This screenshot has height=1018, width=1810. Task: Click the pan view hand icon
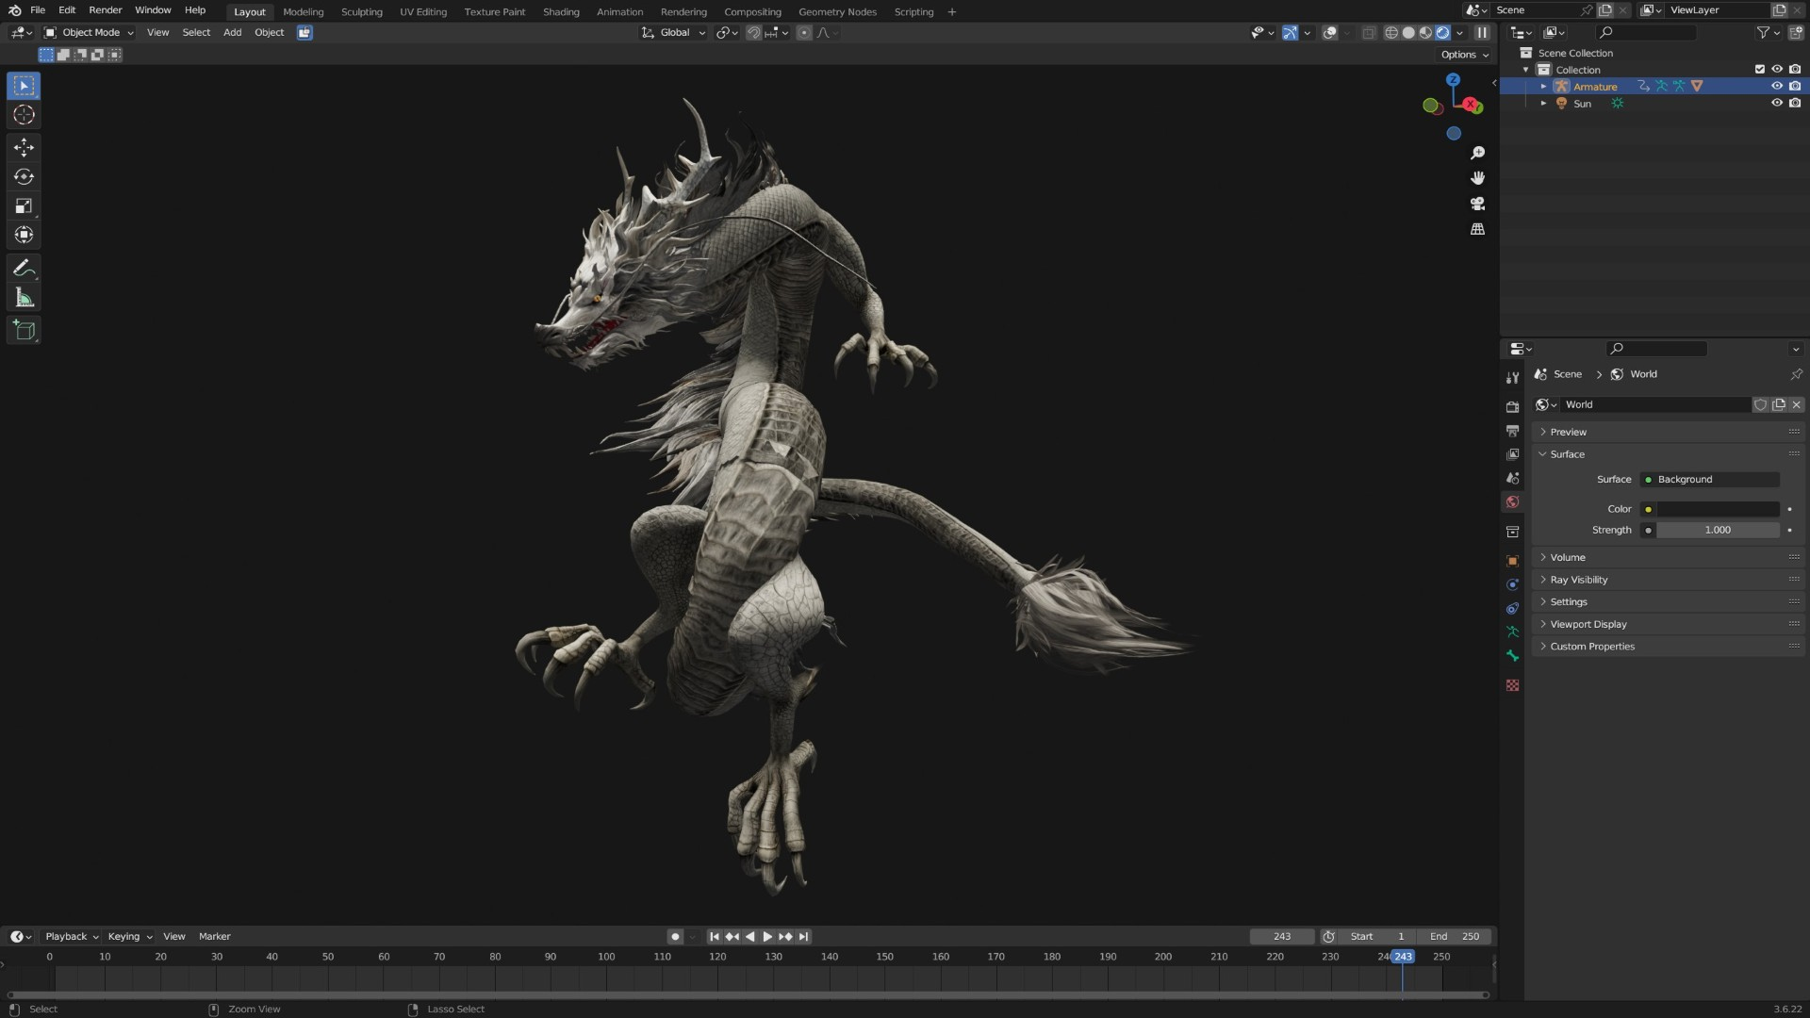point(1477,178)
